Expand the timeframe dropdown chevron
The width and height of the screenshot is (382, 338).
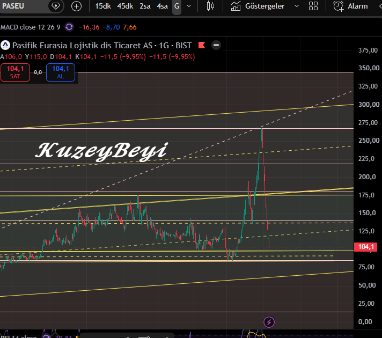point(189,6)
